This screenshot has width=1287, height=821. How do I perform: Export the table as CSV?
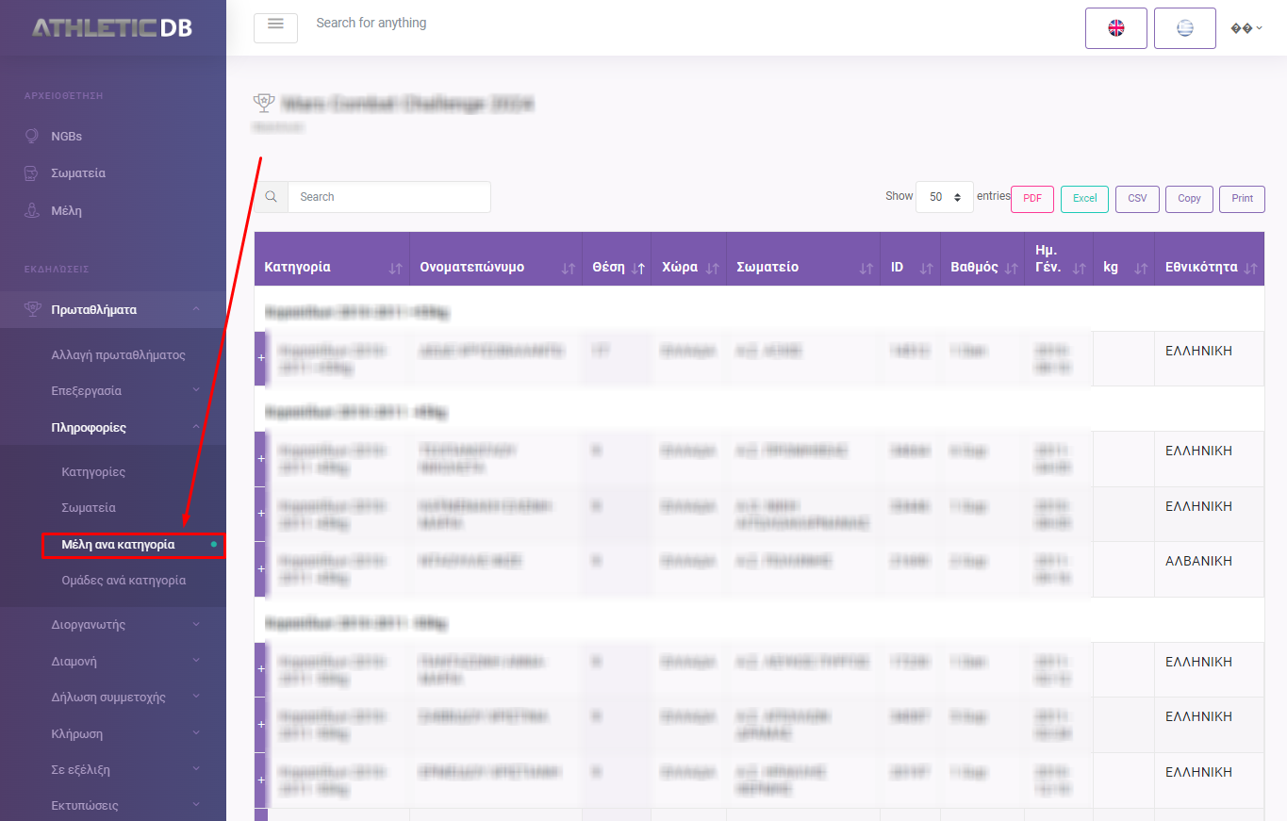[1138, 199]
